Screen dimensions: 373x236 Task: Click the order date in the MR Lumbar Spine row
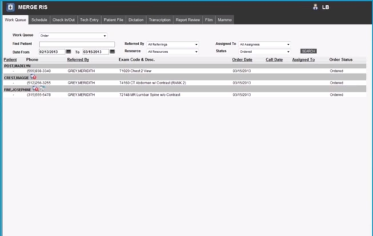[242, 95]
